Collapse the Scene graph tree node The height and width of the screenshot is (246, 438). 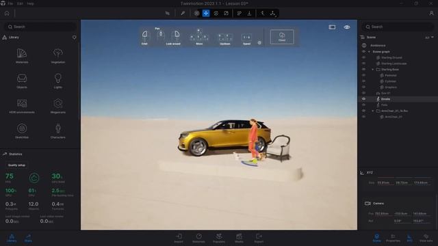pyautogui.click(x=370, y=52)
